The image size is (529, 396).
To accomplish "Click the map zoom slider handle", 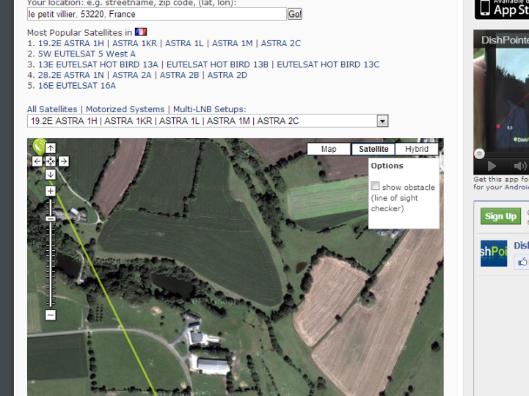I will 51,219.
